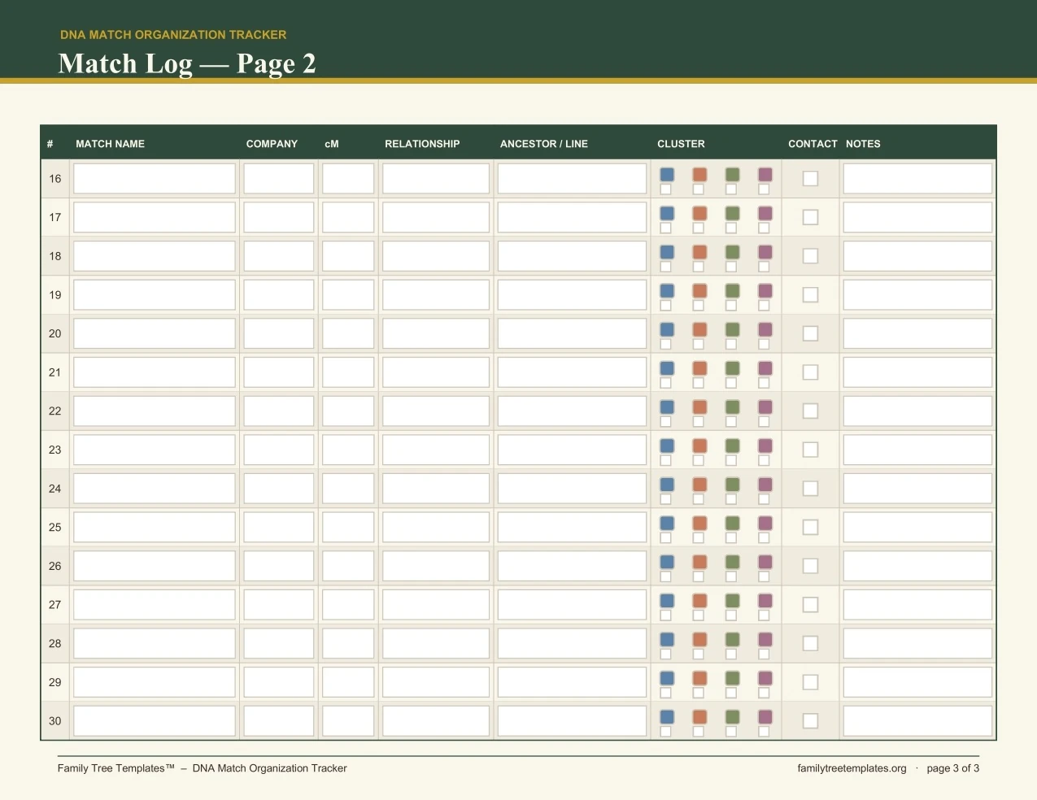Select purple cluster swatch in row 22
Image resolution: width=1037 pixels, height=800 pixels.
point(765,407)
